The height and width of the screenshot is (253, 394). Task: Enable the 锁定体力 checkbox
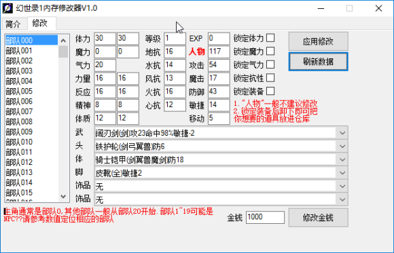click(270, 38)
